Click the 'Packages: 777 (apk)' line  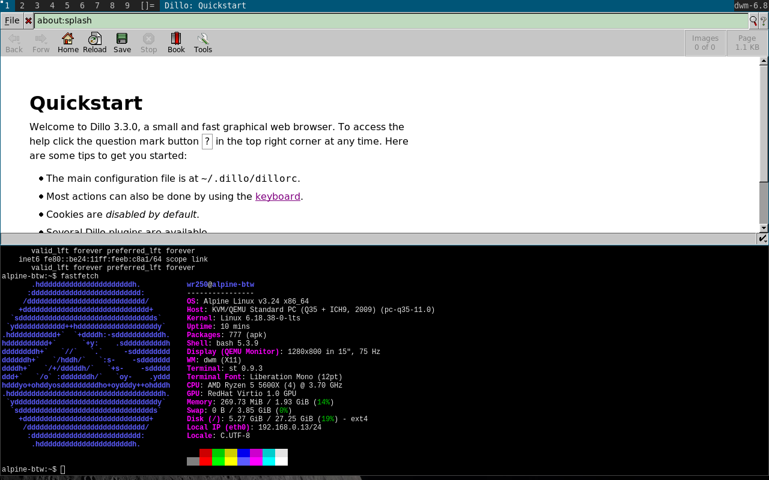[x=226, y=335]
